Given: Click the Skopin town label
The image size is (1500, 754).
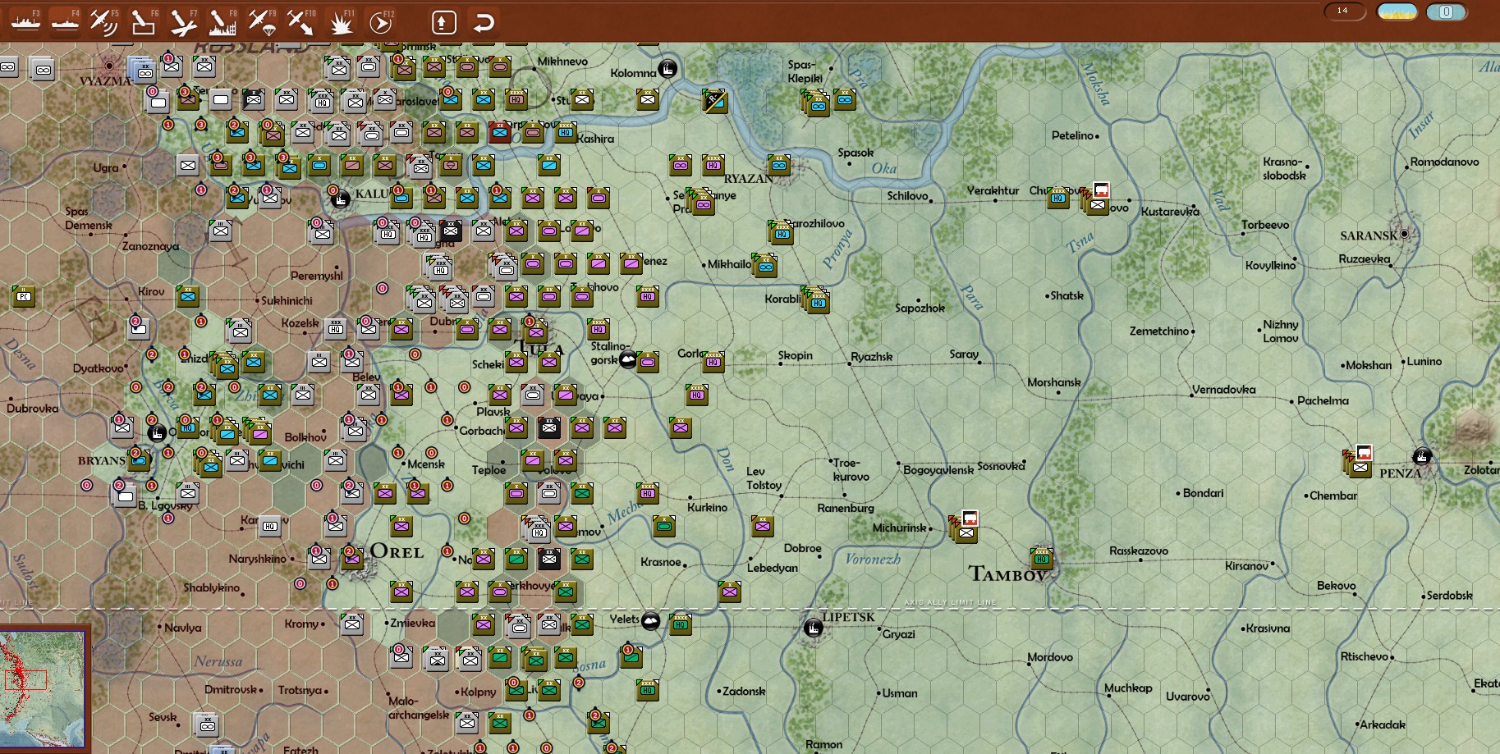Looking at the screenshot, I should (795, 355).
